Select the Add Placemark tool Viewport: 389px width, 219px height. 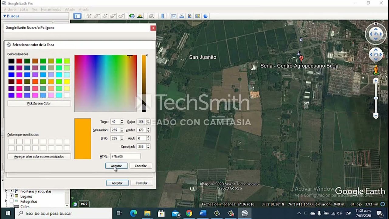click(89, 16)
